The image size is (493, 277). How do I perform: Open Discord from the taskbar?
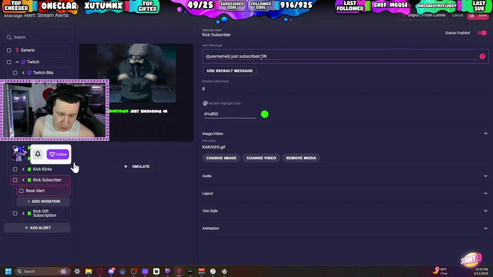(x=111, y=271)
